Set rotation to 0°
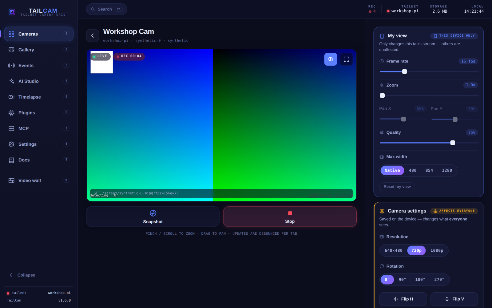This screenshot has height=308, width=492. pyautogui.click(x=387, y=280)
